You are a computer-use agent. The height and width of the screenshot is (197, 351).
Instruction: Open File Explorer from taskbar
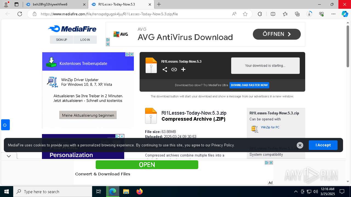tap(126, 192)
